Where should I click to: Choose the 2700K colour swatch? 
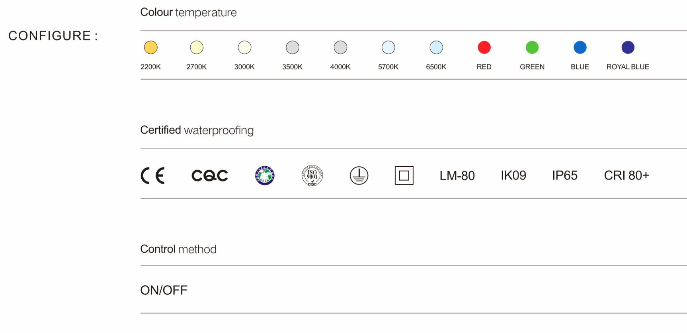click(197, 47)
